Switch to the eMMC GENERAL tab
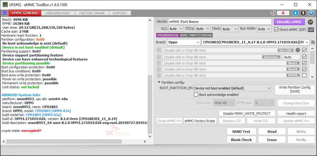 (x=25, y=13)
